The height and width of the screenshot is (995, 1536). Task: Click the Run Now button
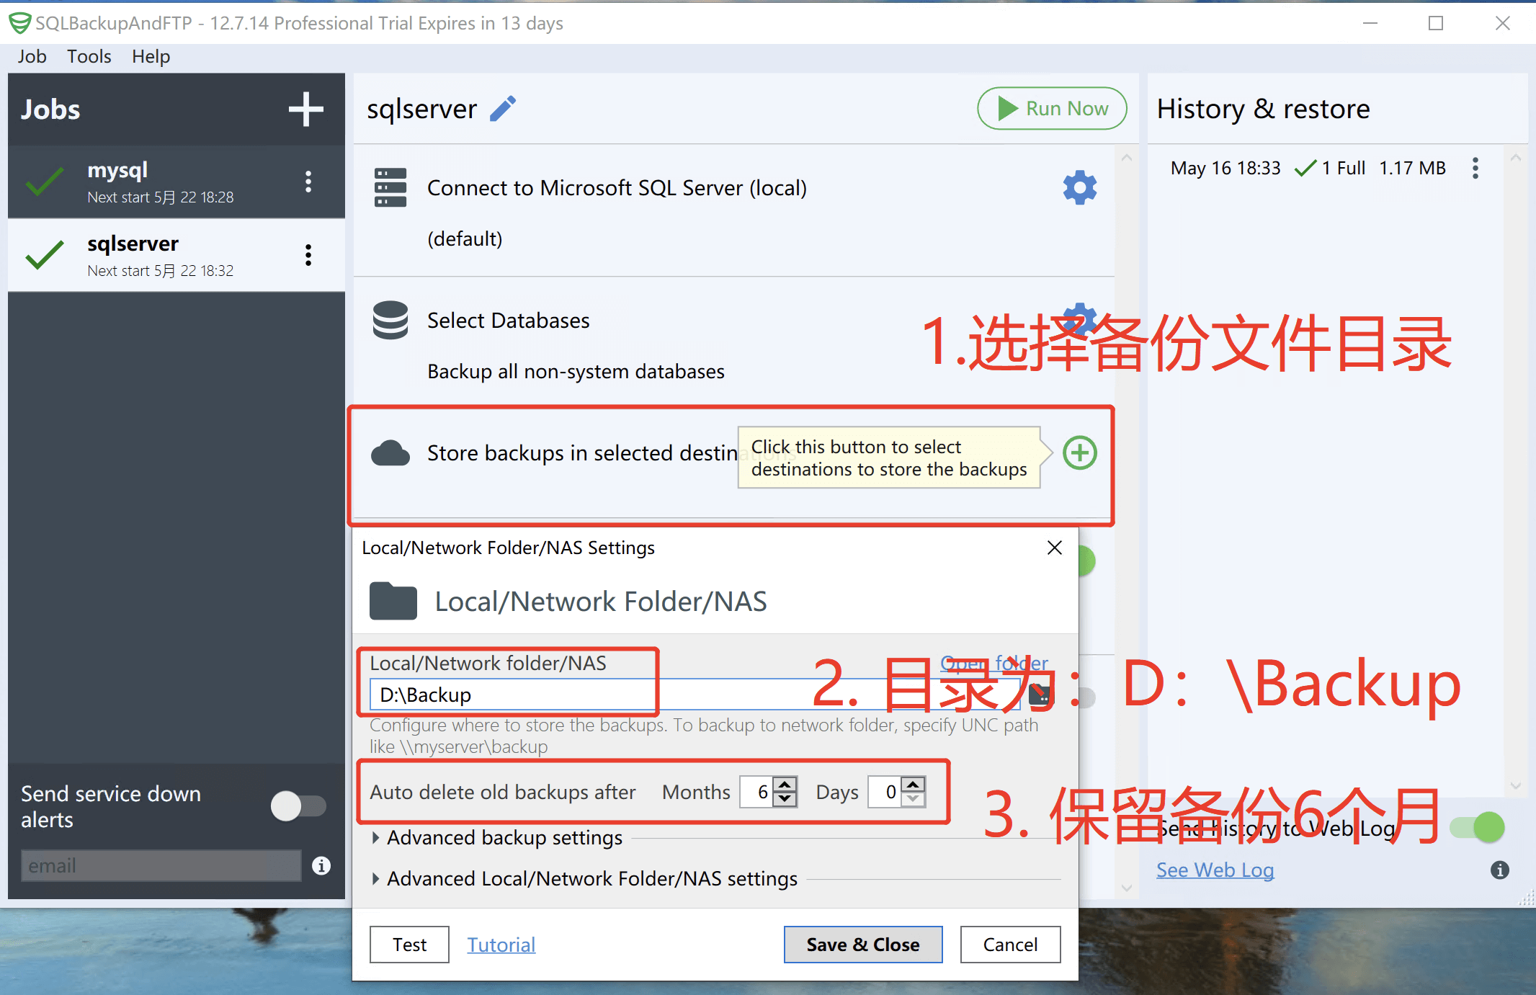[x=1052, y=109]
